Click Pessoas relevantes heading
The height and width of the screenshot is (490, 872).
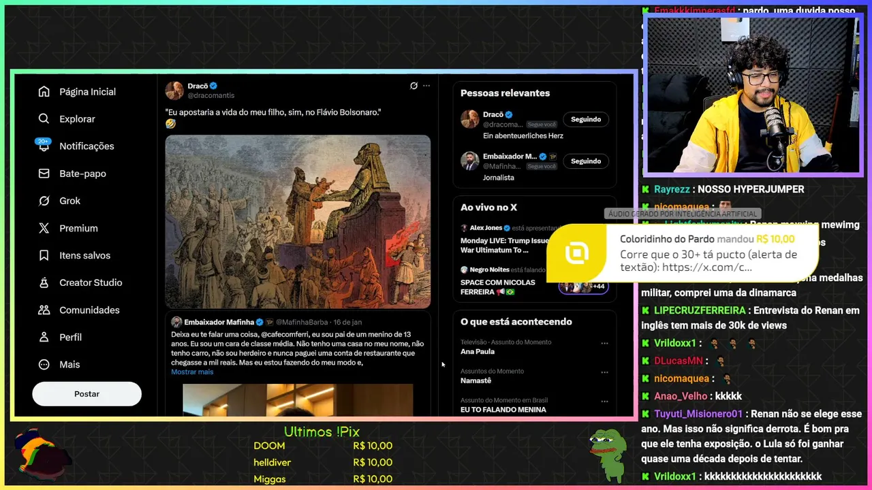505,93
